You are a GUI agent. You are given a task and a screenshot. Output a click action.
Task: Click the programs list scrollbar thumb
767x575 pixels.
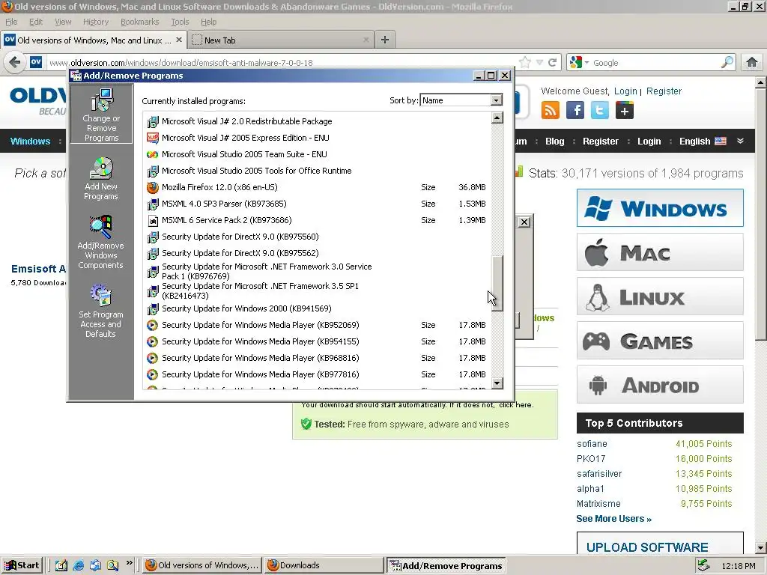(x=497, y=283)
